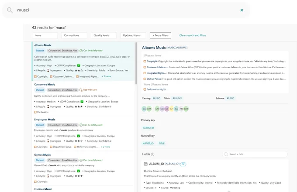Toggle GDPR Compliance checkbox in Albums Music card

click(79, 65)
